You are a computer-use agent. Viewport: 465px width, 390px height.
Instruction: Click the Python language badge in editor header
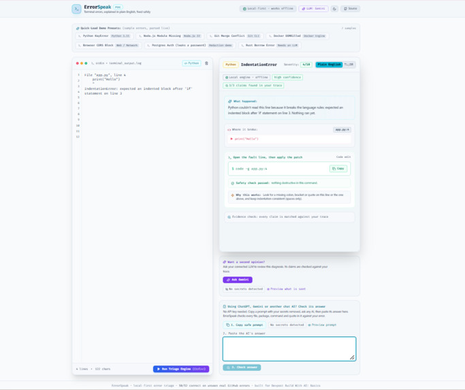(x=191, y=63)
